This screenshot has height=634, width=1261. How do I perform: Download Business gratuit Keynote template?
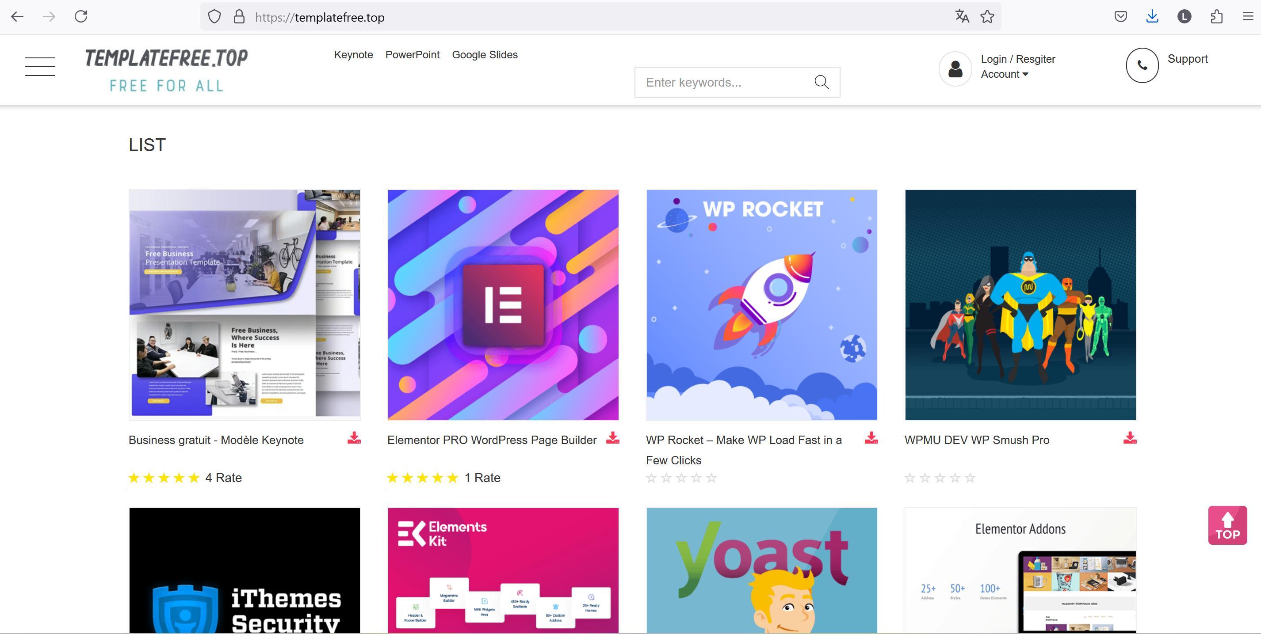(x=354, y=438)
